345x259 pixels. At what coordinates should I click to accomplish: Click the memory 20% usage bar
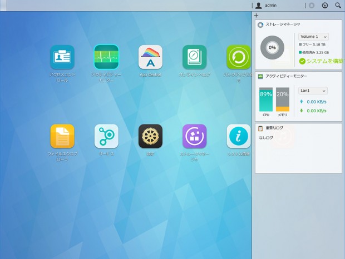pyautogui.click(x=283, y=99)
